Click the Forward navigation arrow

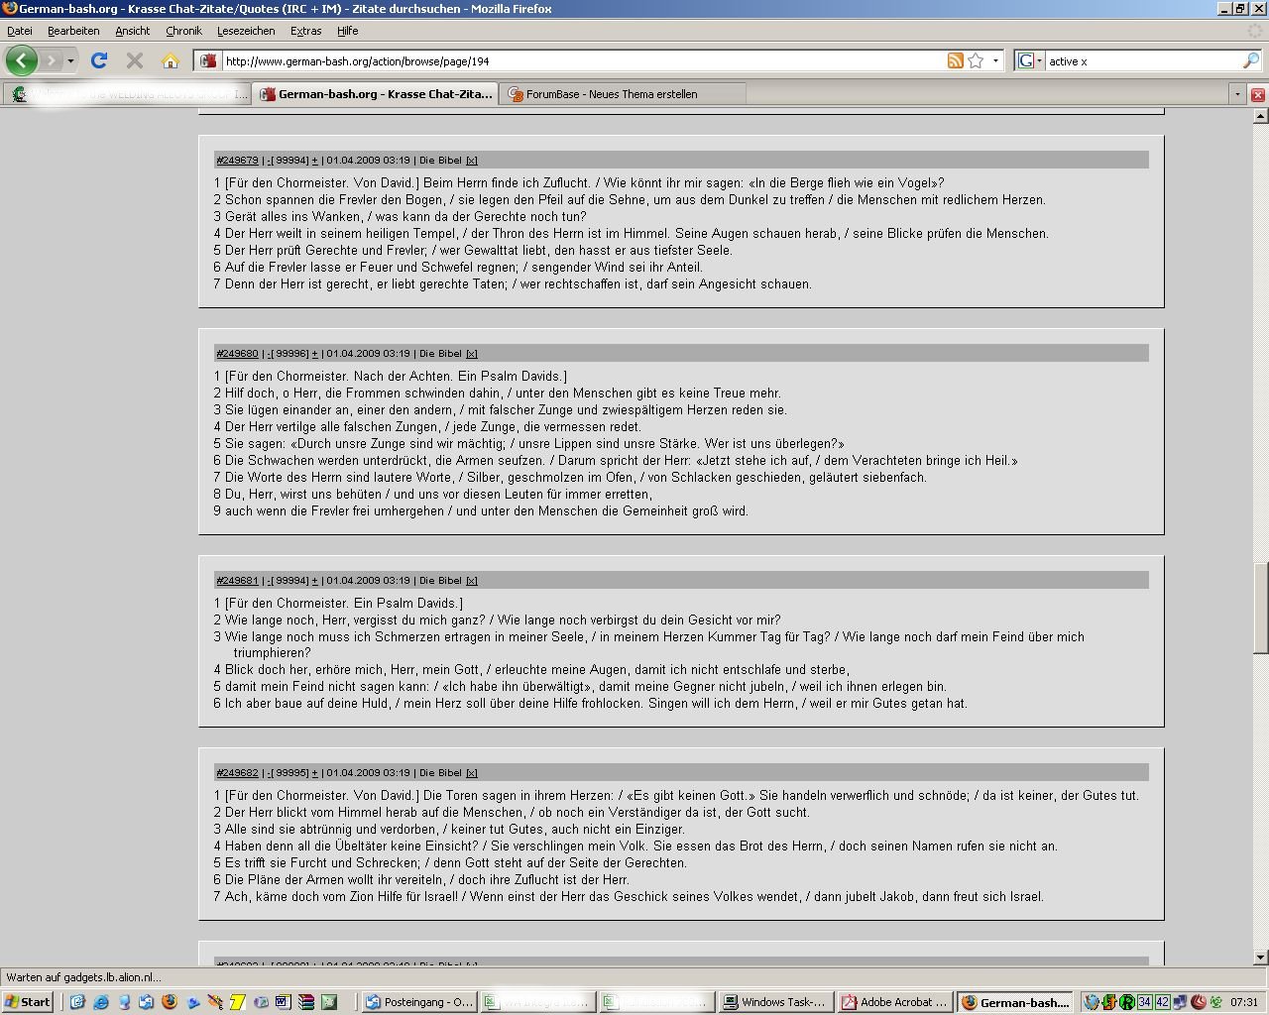pyautogui.click(x=52, y=60)
